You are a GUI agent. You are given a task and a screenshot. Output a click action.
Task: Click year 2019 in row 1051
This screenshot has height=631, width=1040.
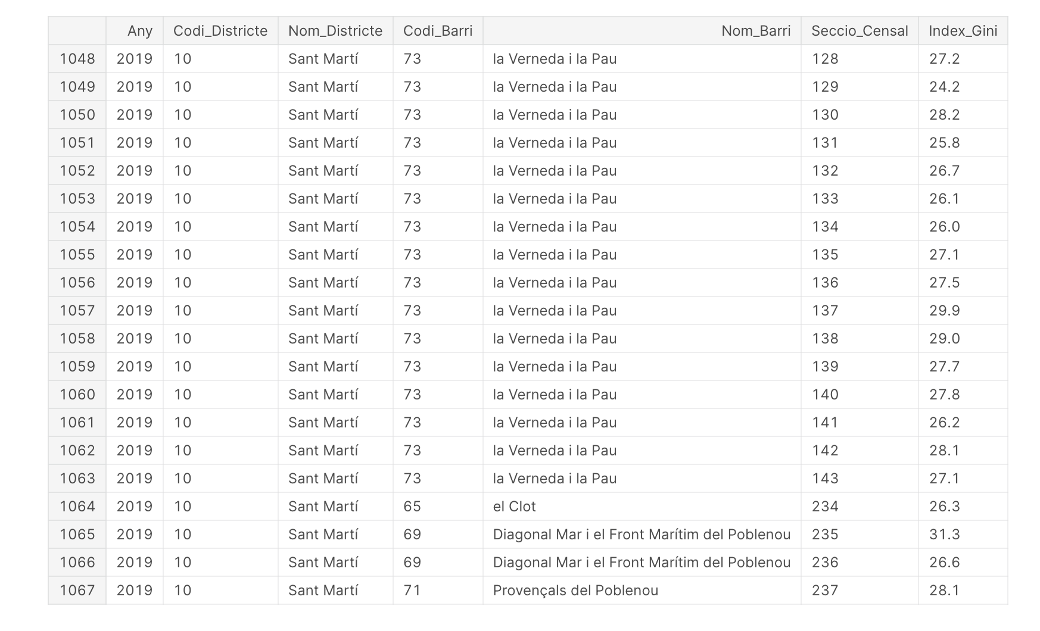pyautogui.click(x=135, y=143)
